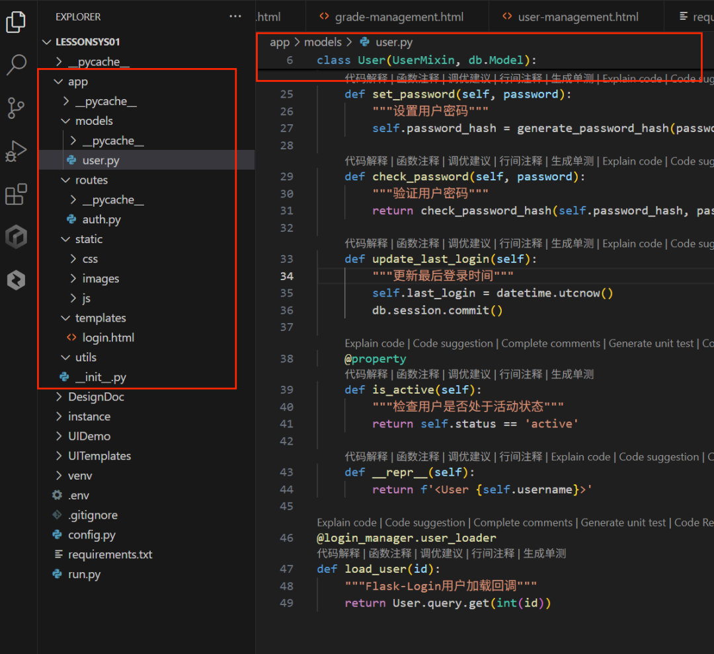Expand the top-level __pycache__ folder
714x654 pixels.
click(x=59, y=61)
